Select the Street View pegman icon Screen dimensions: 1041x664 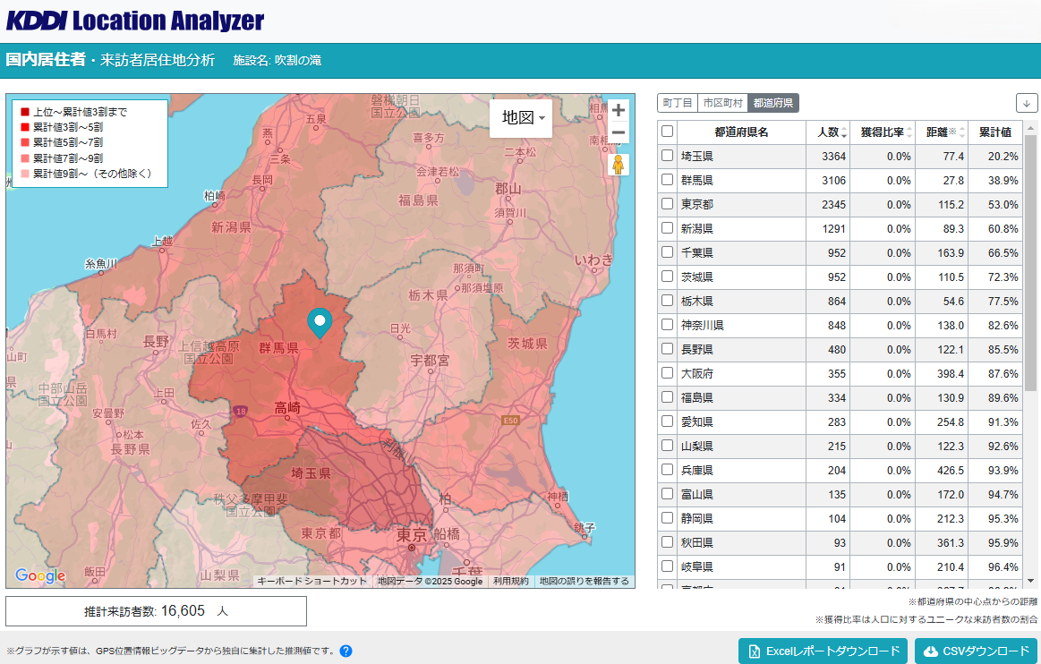(x=618, y=165)
